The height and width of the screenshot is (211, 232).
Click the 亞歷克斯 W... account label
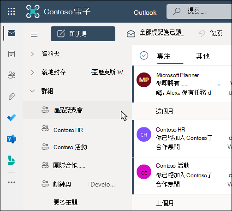click(109, 72)
